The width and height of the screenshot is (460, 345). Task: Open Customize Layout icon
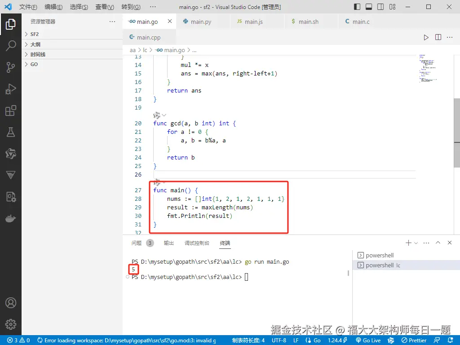pyautogui.click(x=392, y=7)
